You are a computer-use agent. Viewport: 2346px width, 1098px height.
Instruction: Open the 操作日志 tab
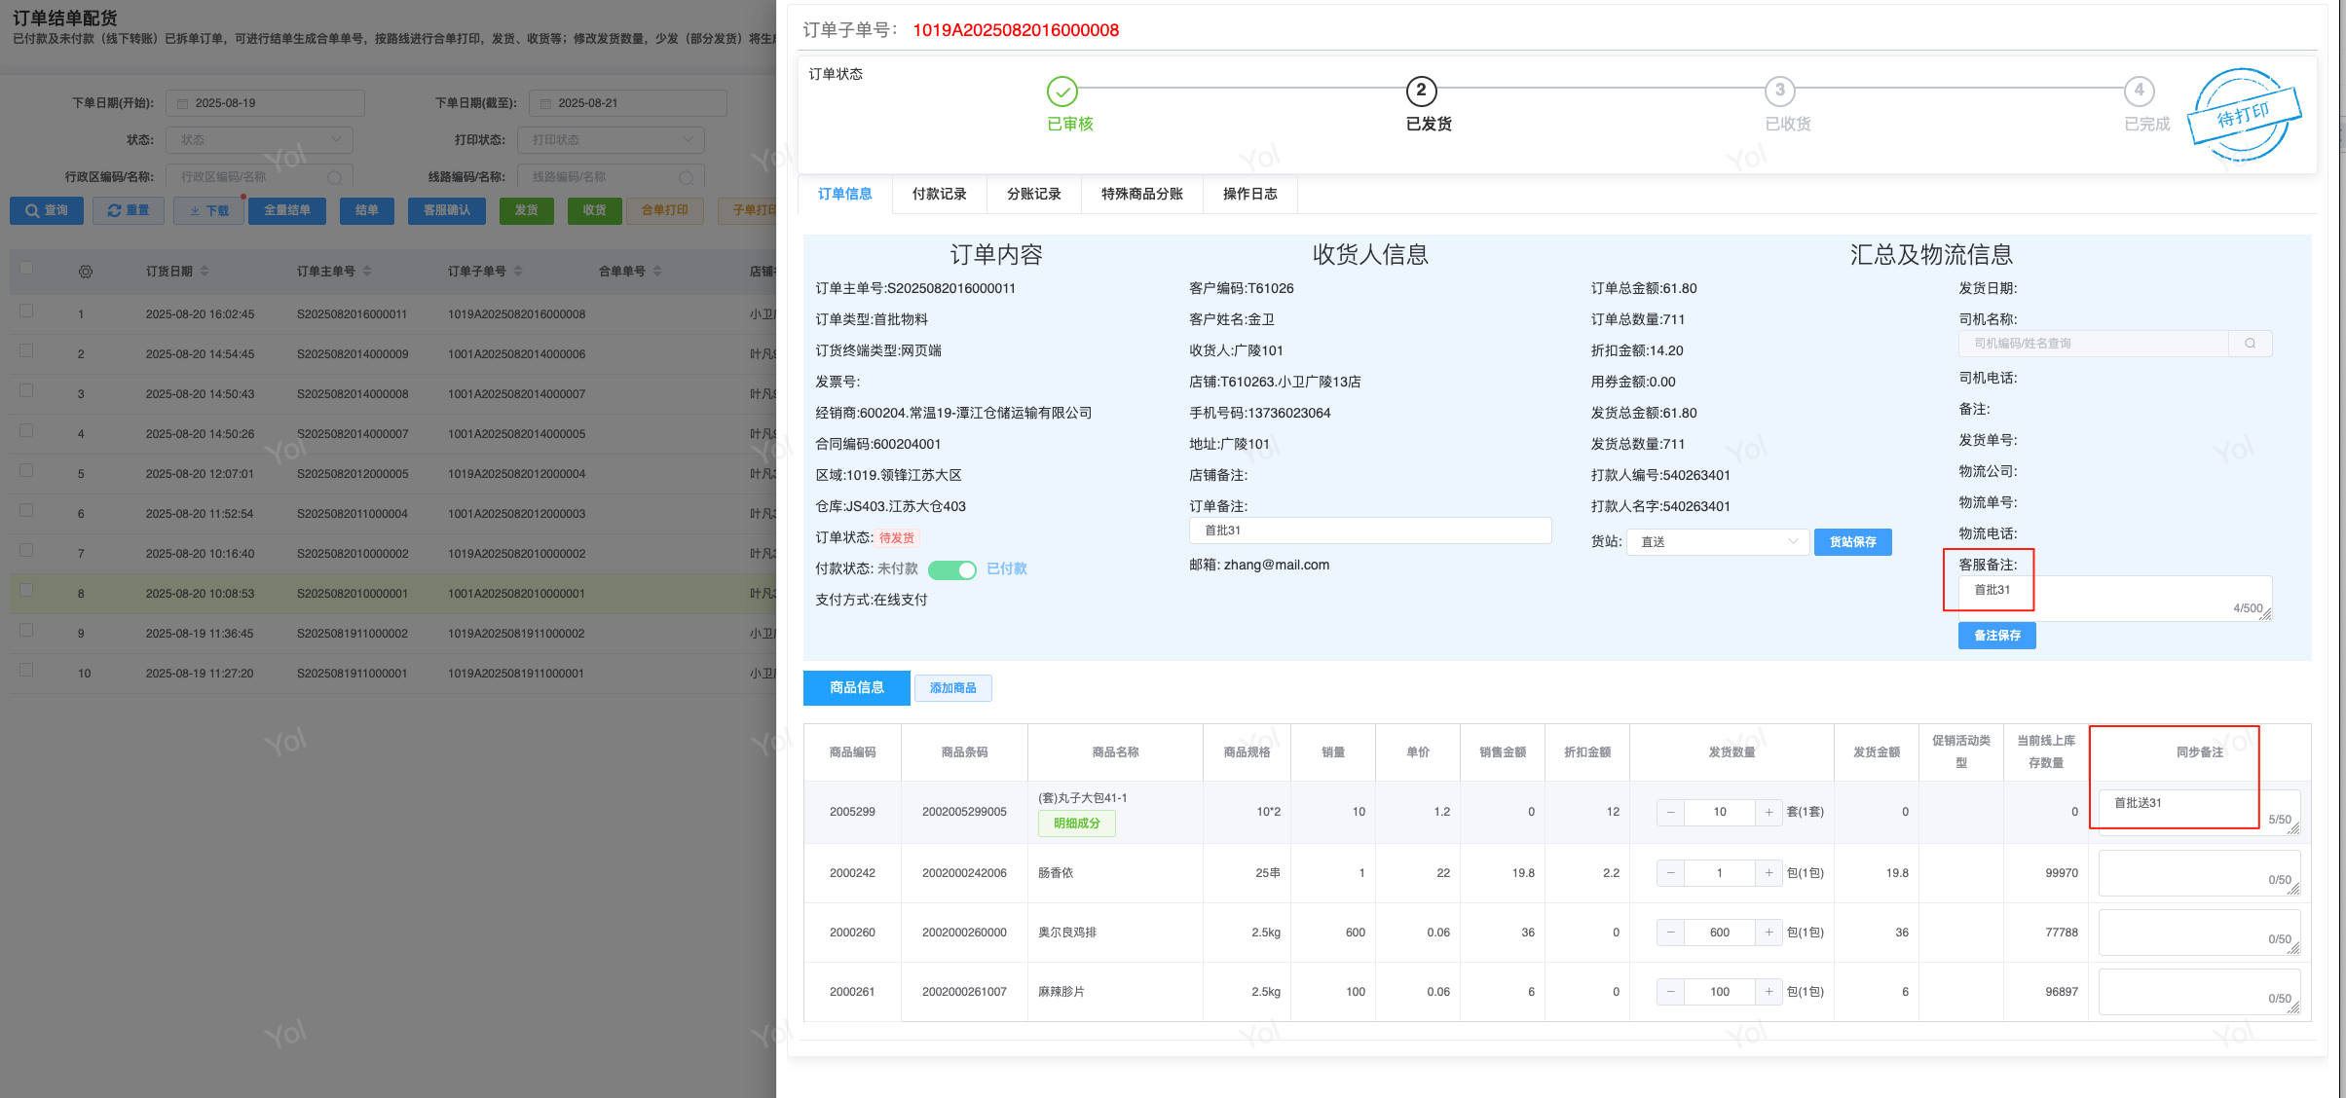tap(1249, 194)
